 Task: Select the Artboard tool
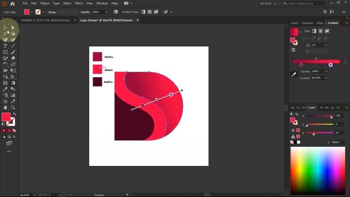click(5, 101)
